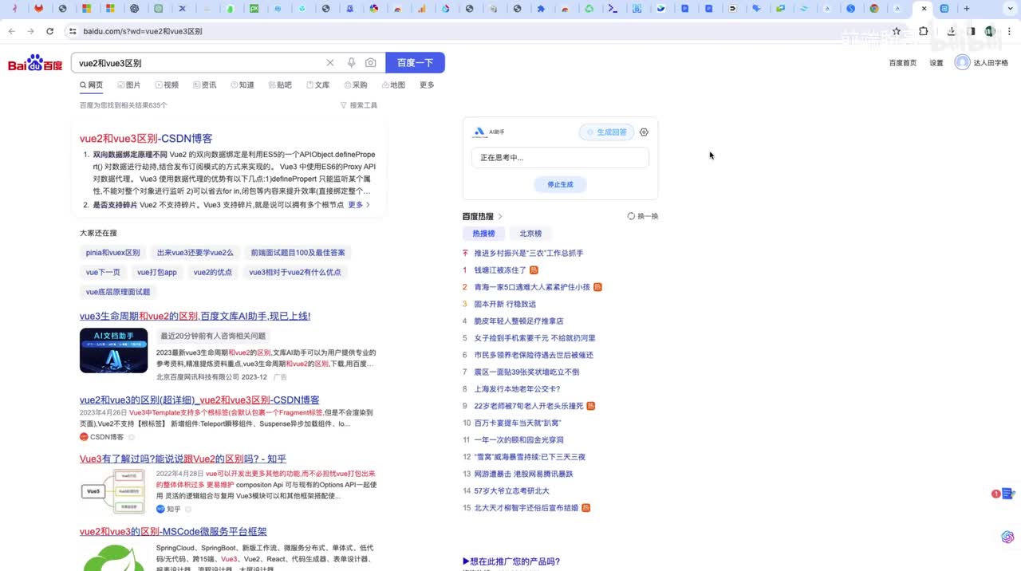This screenshot has width=1021, height=571.
Task: Expand the 更多 search categories
Action: (427, 85)
